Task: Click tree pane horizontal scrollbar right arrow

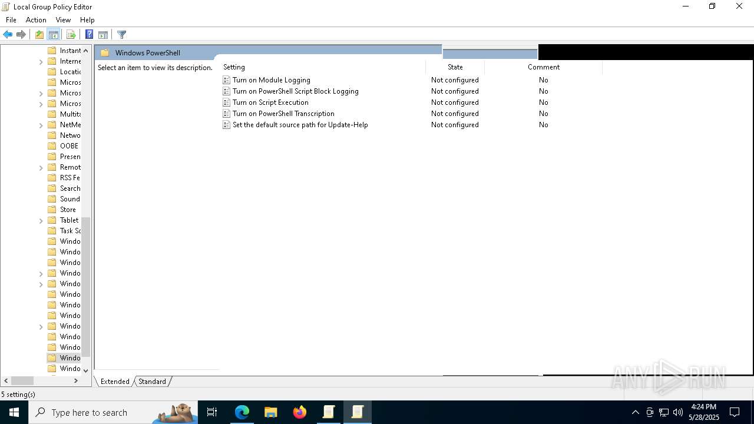Action: (x=75, y=381)
